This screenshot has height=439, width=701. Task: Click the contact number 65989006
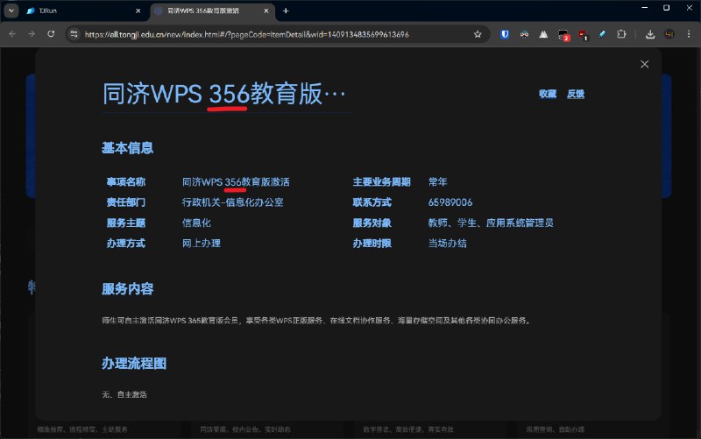[x=450, y=202]
